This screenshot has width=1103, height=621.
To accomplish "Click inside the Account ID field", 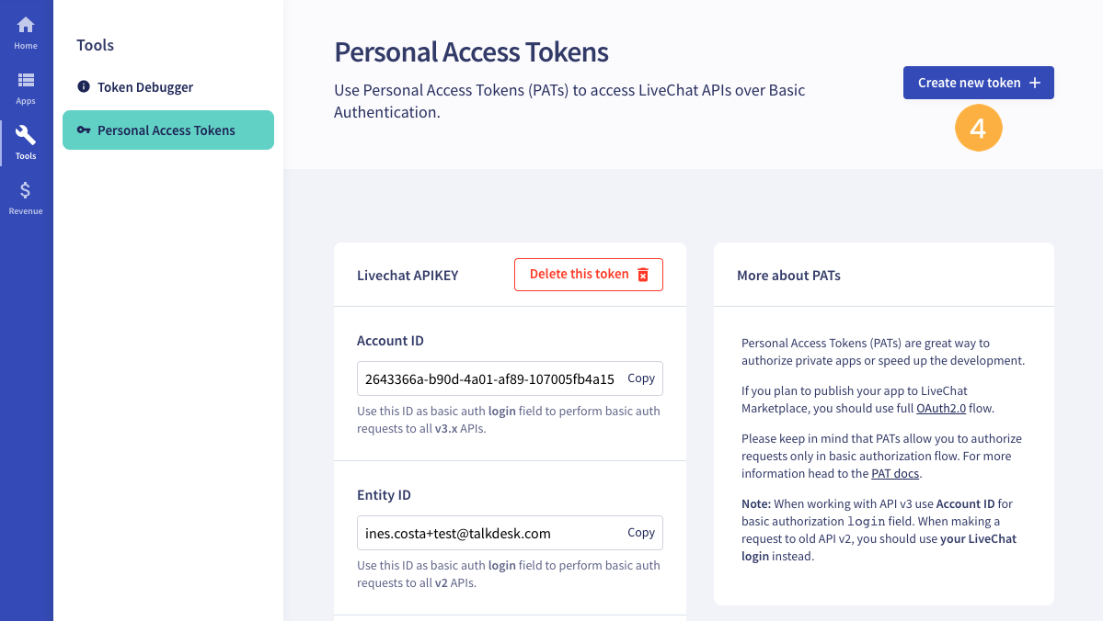I will [489, 378].
